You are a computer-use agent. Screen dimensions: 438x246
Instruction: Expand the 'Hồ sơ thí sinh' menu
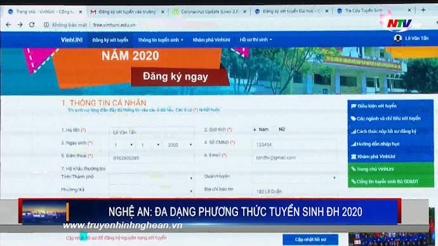point(256,40)
